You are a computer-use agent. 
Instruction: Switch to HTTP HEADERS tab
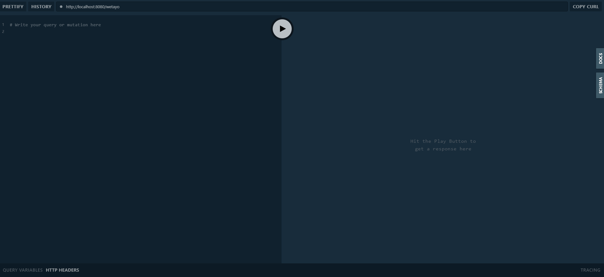coord(62,270)
